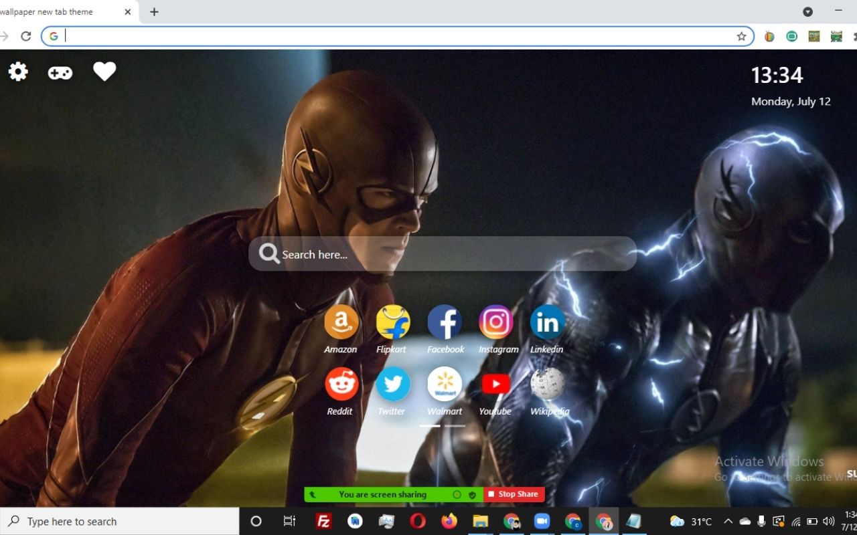This screenshot has height=535, width=857.
Task: Open Firefox from the taskbar
Action: click(x=449, y=521)
